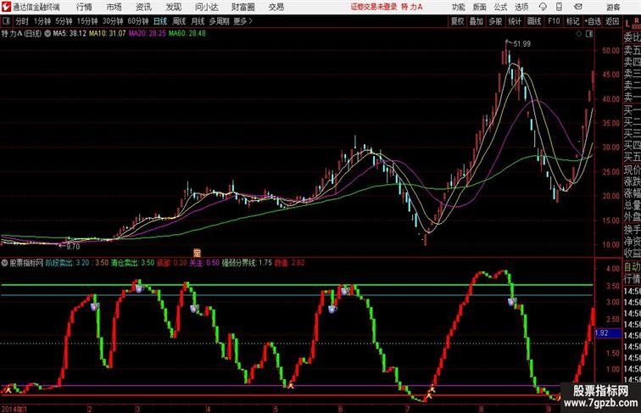Click the 标记 mark toolbar button
Viewport: 641px width, 413px height.
tap(572, 21)
